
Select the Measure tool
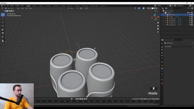[x=3, y=41]
